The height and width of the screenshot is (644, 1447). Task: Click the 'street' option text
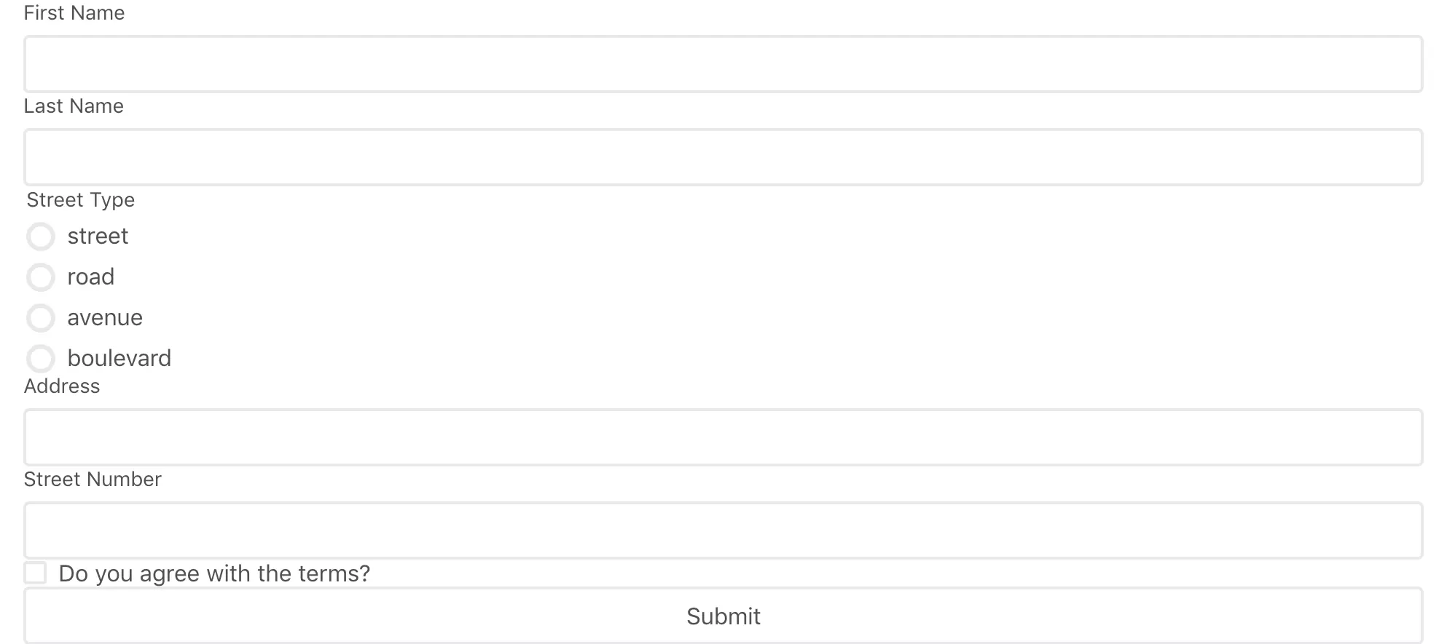pyautogui.click(x=98, y=236)
